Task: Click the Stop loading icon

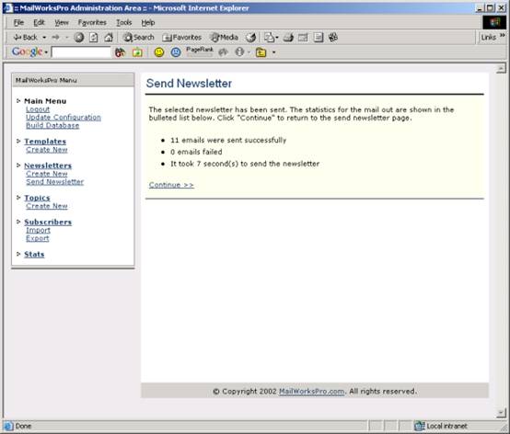Action: [x=79, y=38]
